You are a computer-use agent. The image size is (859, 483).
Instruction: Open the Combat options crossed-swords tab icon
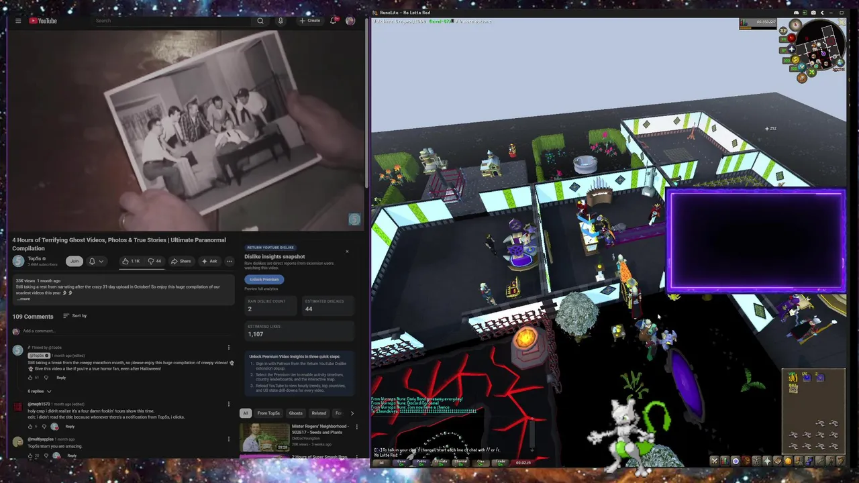[x=714, y=461]
